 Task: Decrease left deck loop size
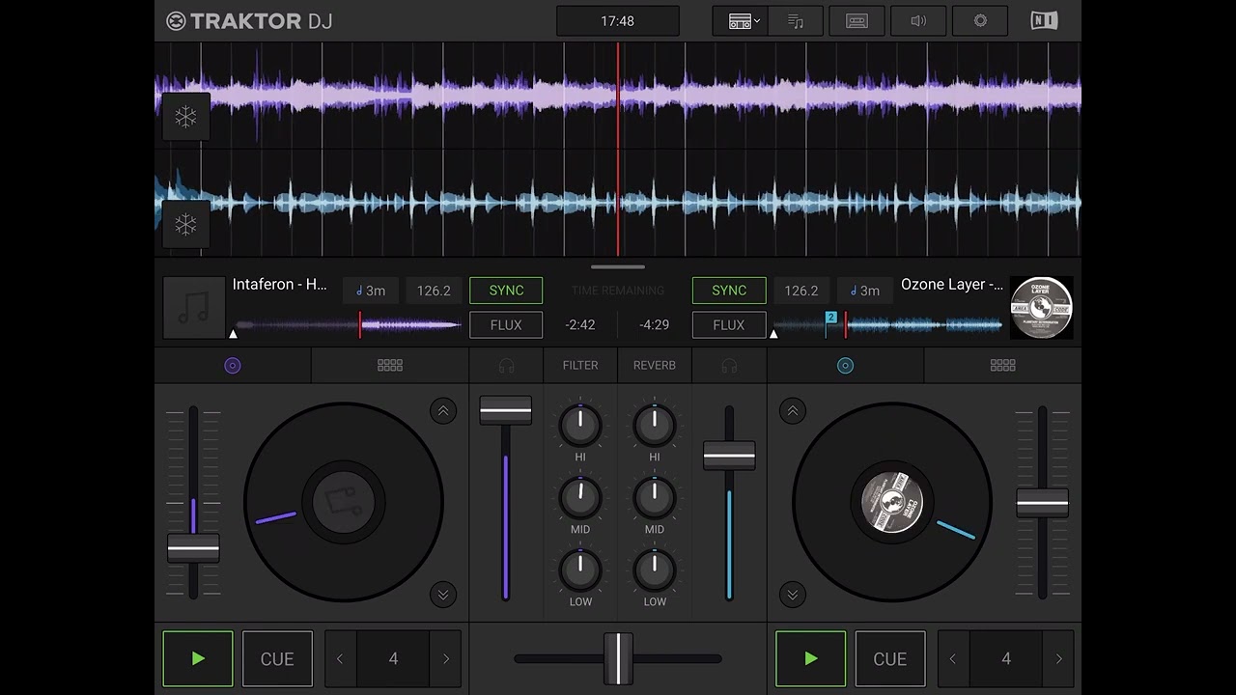point(340,659)
